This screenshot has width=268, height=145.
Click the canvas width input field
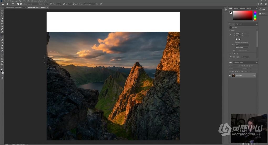[238, 33]
